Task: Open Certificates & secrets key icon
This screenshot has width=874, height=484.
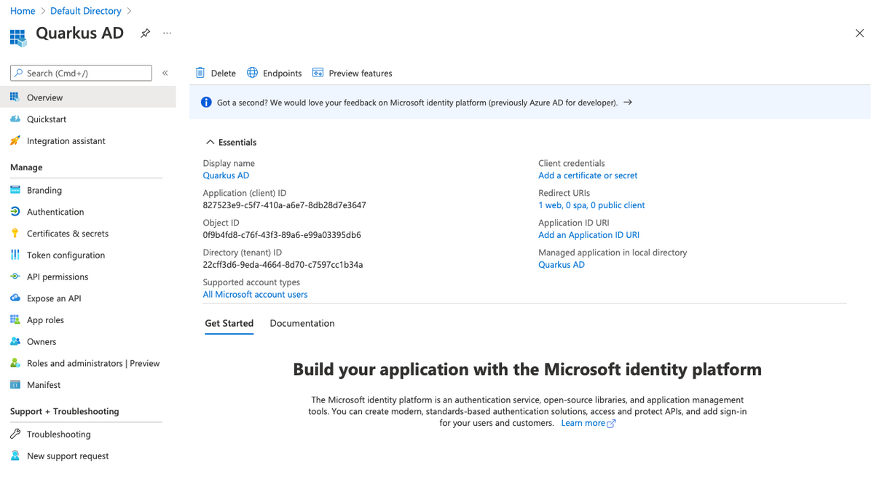Action: (15, 234)
